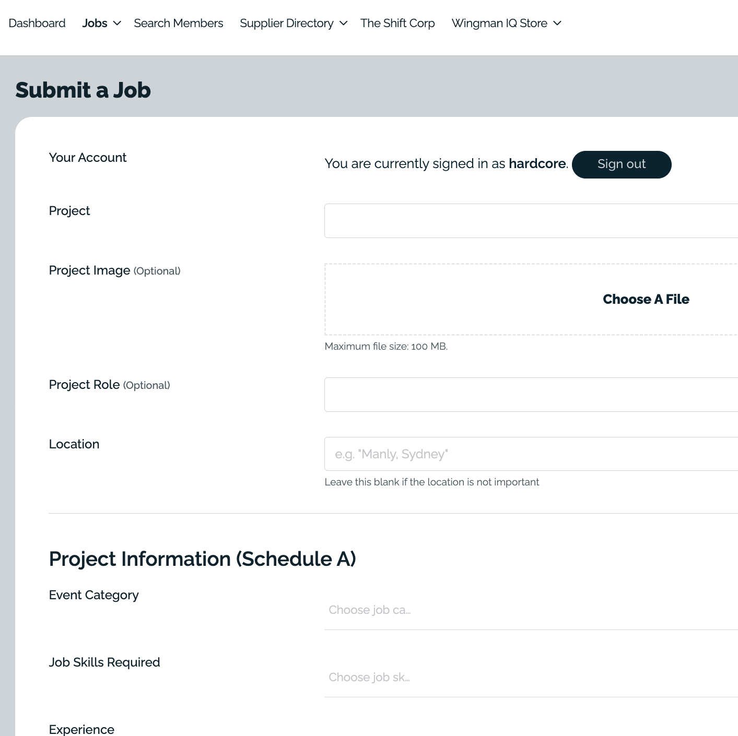This screenshot has height=736, width=738.
Task: Click the Jobs menu item
Action: coord(95,23)
